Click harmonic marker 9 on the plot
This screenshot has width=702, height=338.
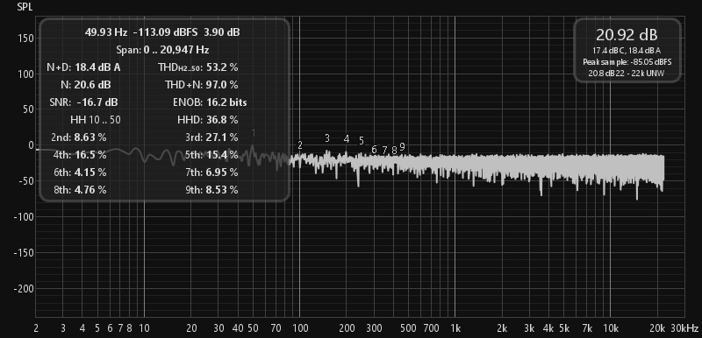click(x=402, y=146)
